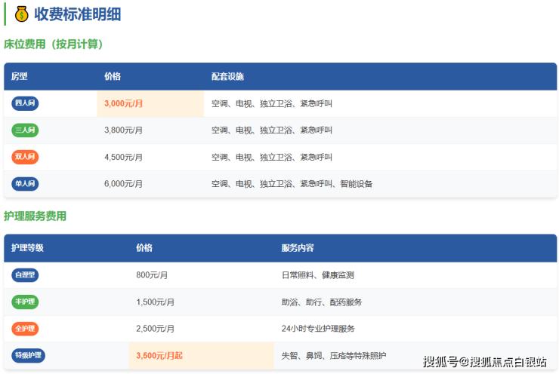Click the highlighted 3,500元/月起 price cell
559x374 pixels.
159,355
